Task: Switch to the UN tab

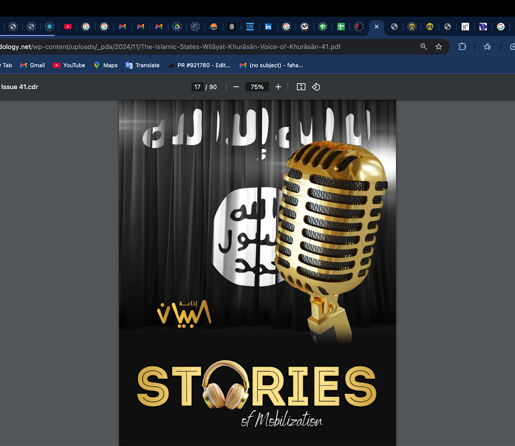Action: coord(250,27)
